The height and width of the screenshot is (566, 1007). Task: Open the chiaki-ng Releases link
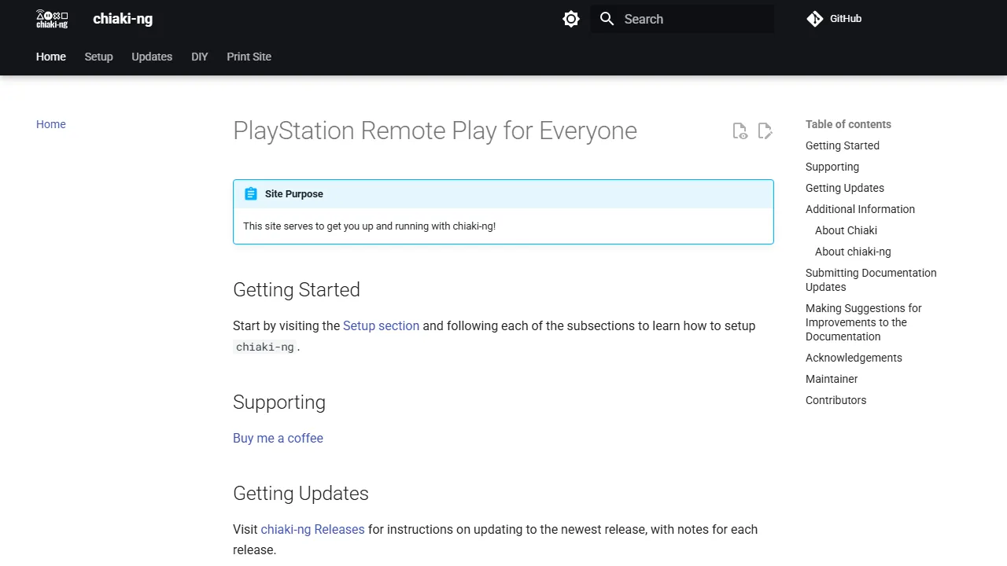pos(312,529)
